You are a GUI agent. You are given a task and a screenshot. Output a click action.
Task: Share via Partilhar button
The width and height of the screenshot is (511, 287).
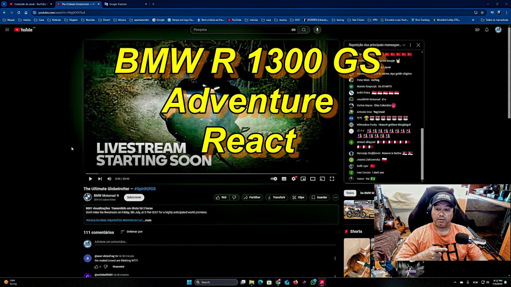(252, 197)
